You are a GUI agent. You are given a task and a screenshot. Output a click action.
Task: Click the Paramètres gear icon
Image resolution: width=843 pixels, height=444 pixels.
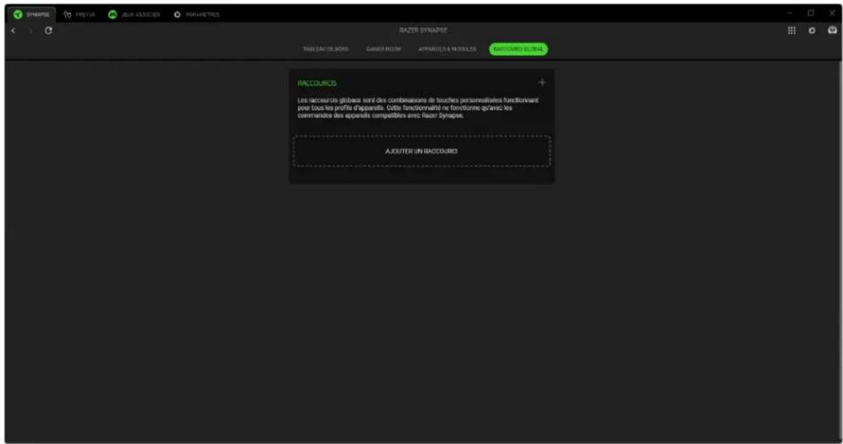177,14
